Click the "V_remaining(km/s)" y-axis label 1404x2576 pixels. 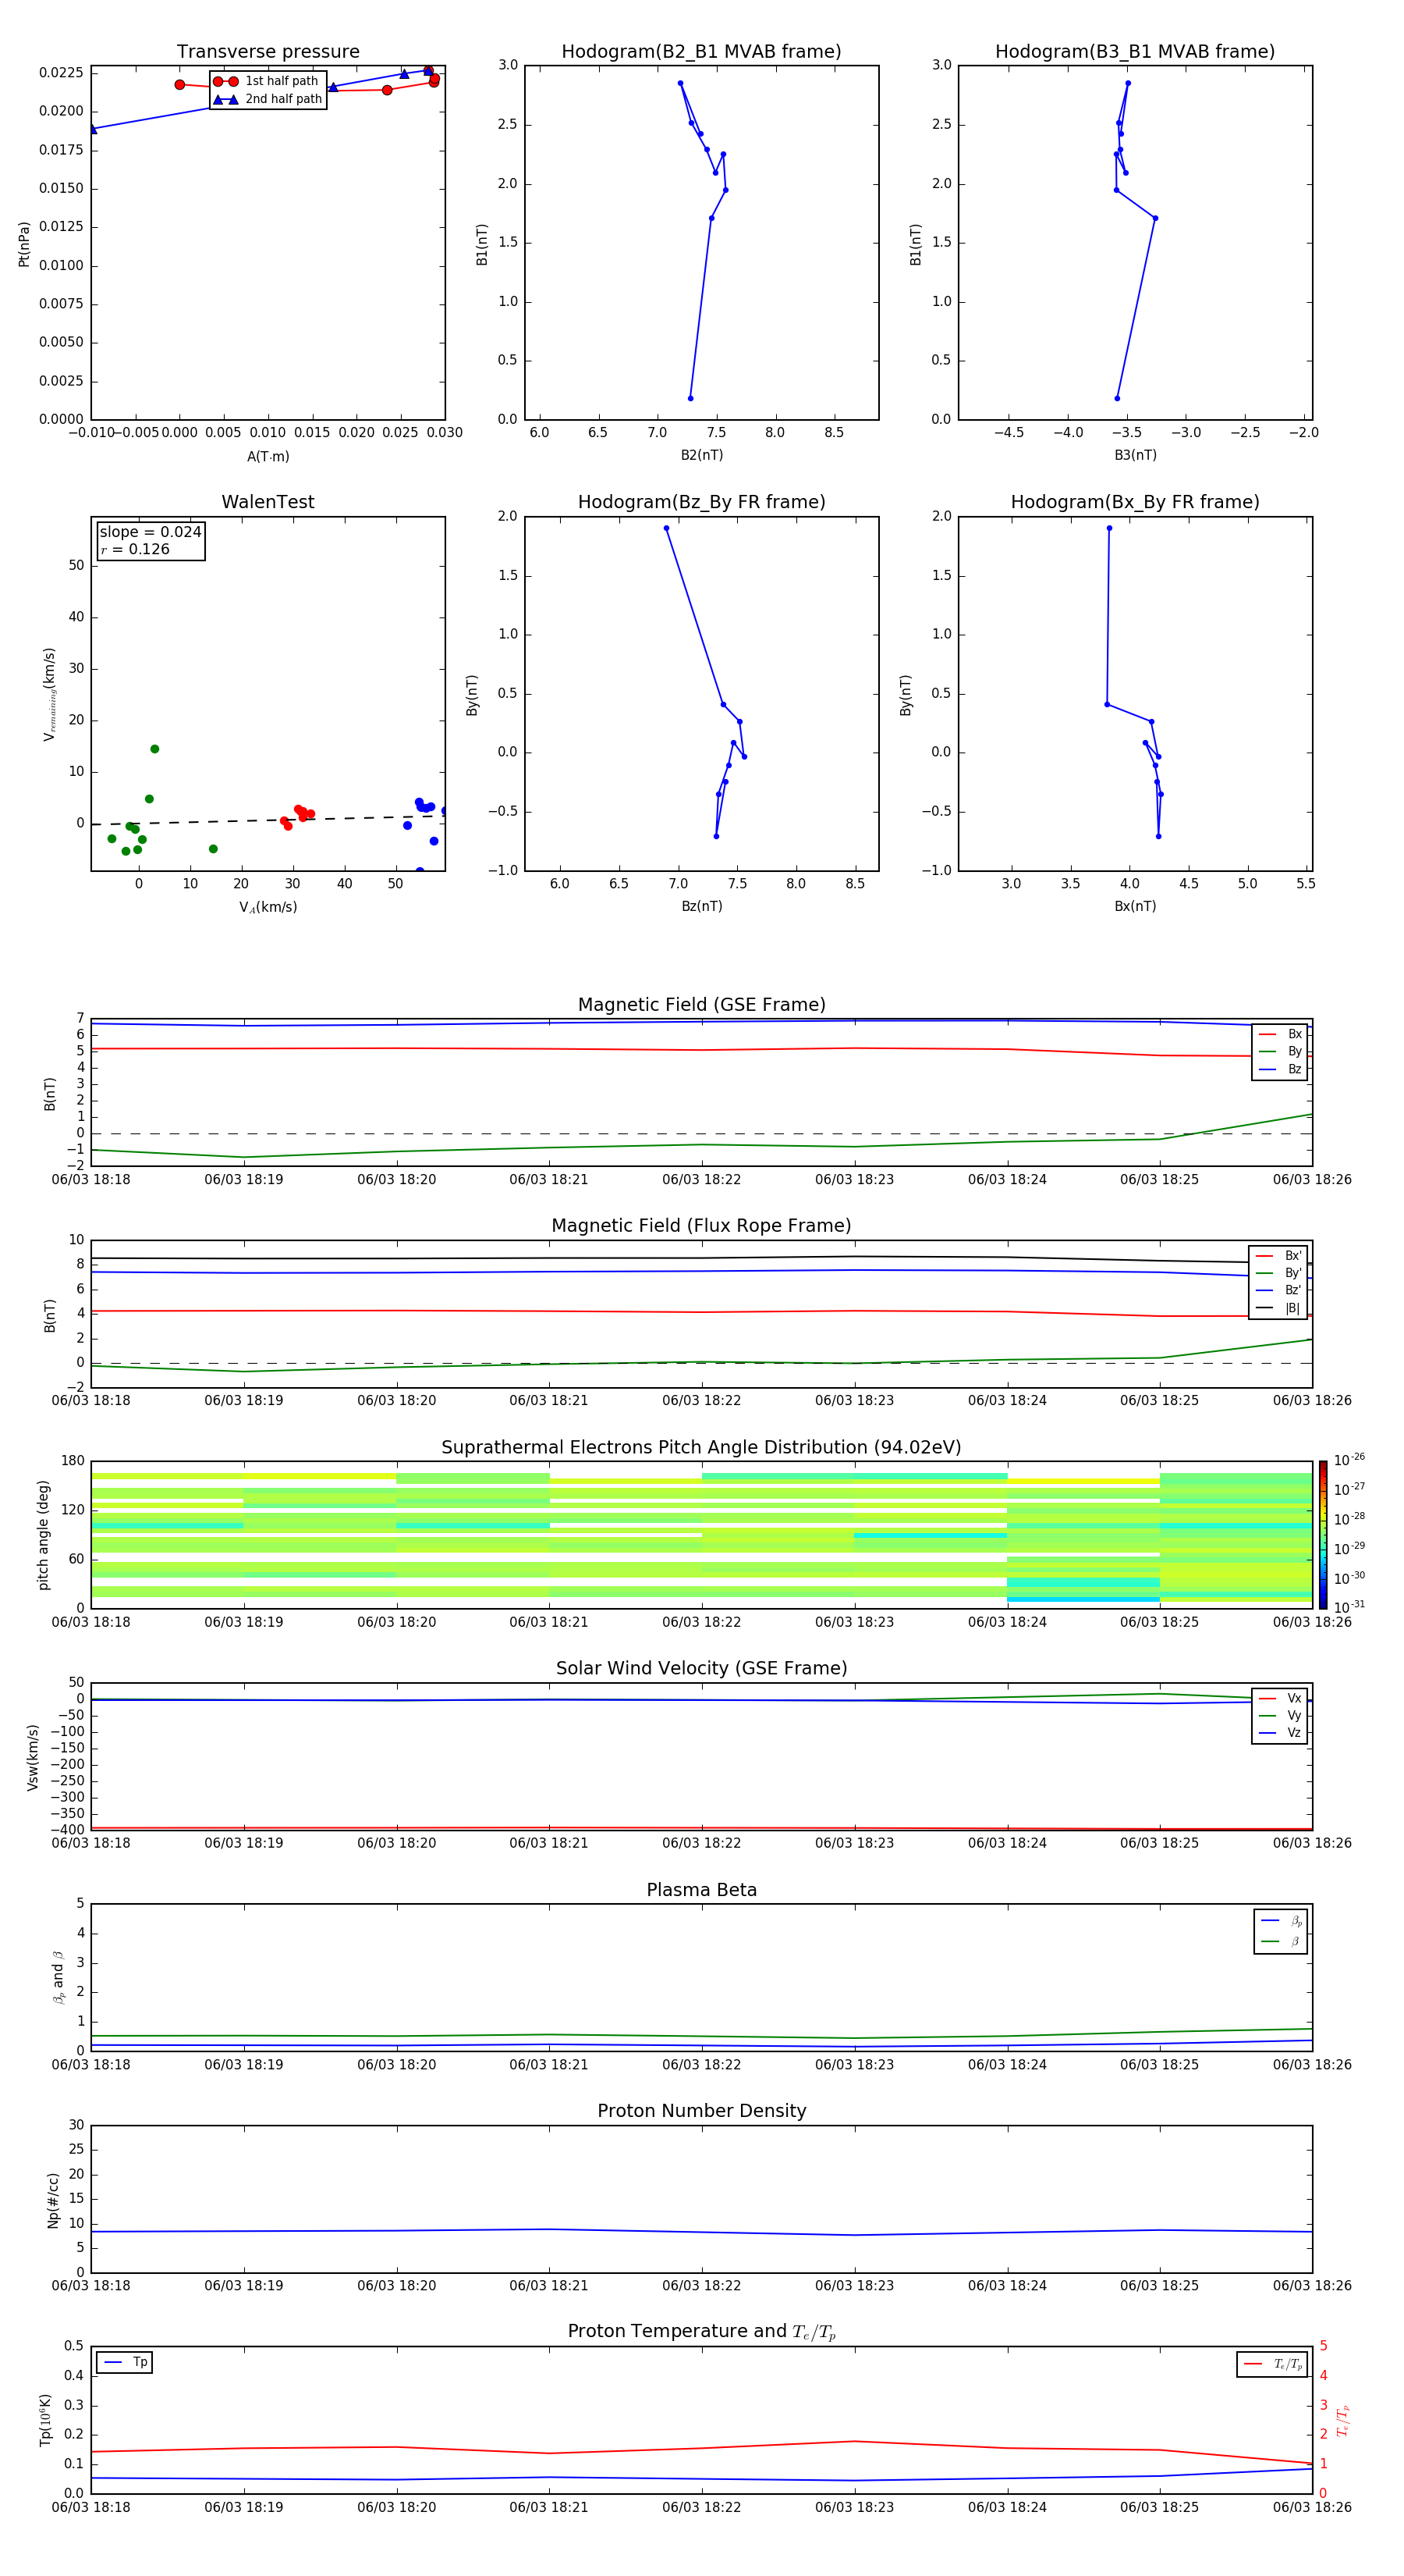49,694
